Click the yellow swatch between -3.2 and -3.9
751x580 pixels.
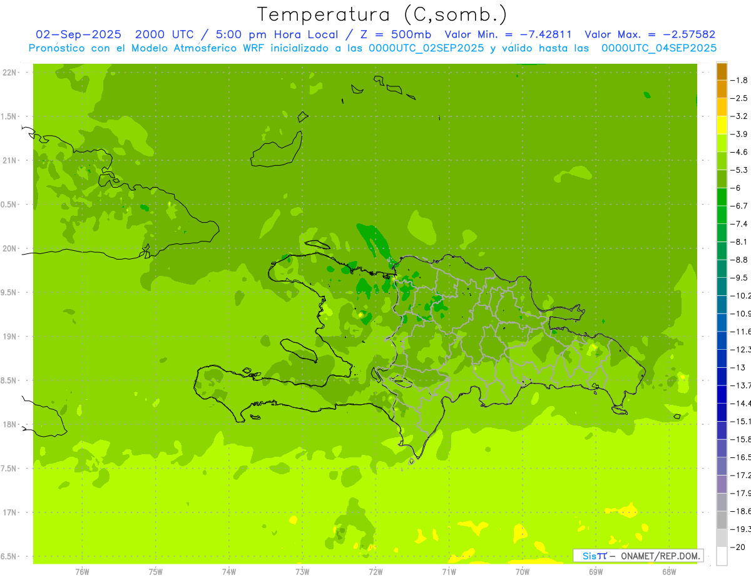tap(722, 125)
